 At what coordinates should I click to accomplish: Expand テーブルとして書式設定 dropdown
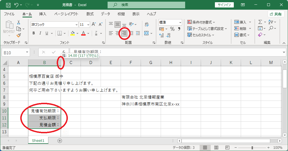tap(226, 29)
